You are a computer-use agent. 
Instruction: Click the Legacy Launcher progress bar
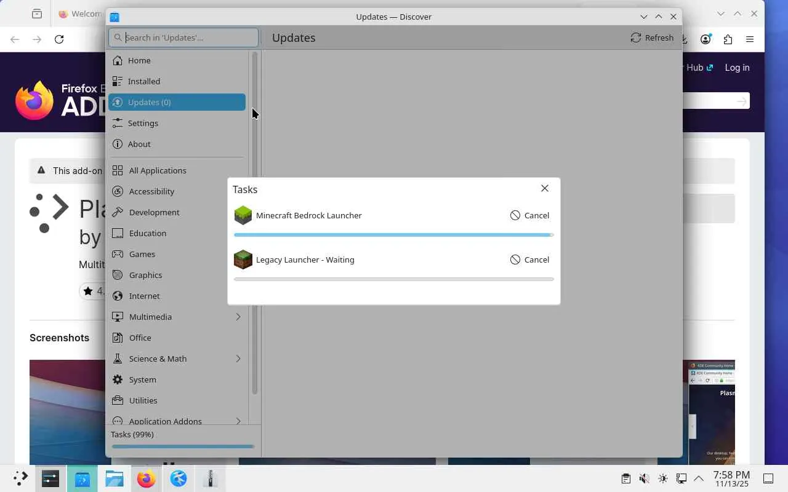coord(394,279)
